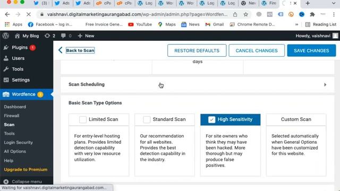Open Facebook log in bookmark
The width and height of the screenshot is (340, 191).
coord(50,24)
